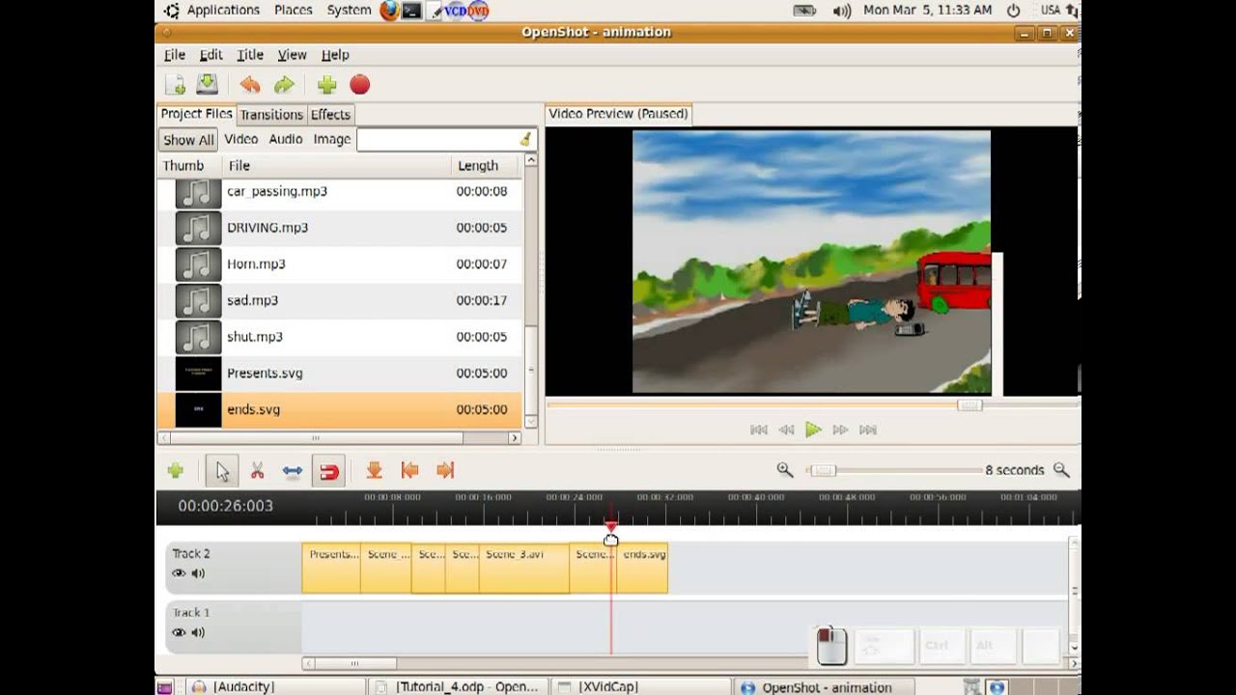Viewport: 1236px width, 695px height.
Task: Click the Add Marker orange arrow icon
Action: pyautogui.click(x=374, y=470)
